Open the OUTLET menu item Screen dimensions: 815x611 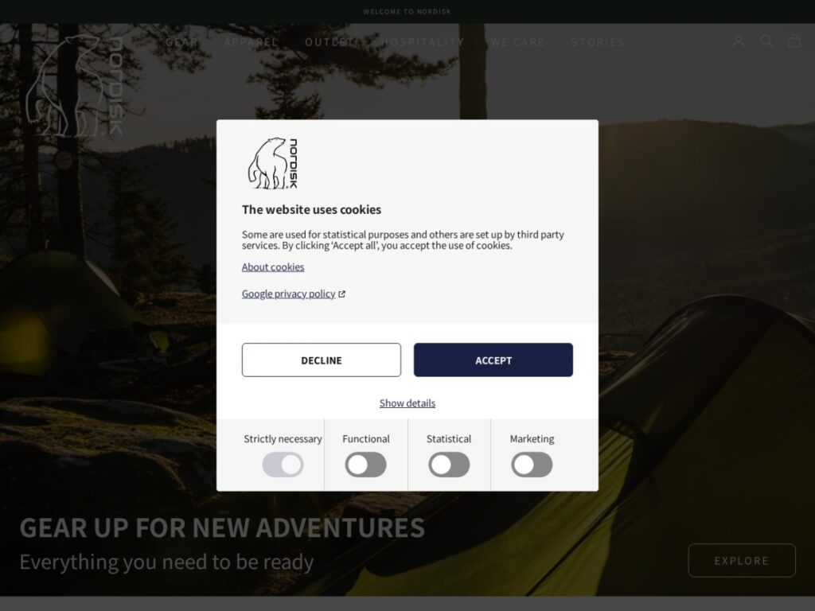(330, 42)
